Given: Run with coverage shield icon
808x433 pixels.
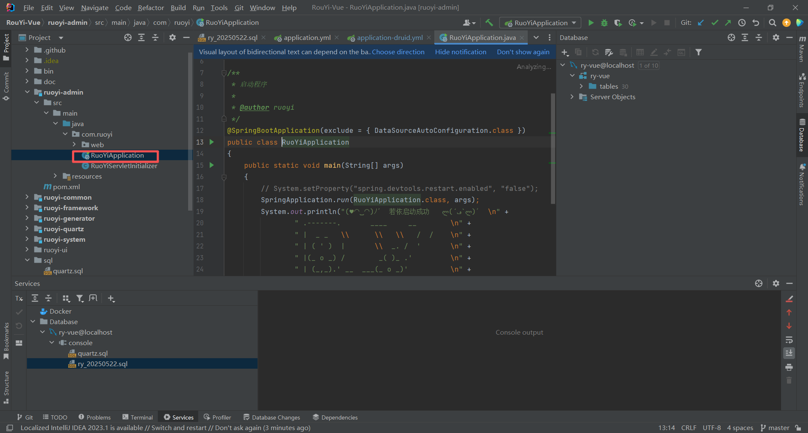Looking at the screenshot, I should pos(618,23).
